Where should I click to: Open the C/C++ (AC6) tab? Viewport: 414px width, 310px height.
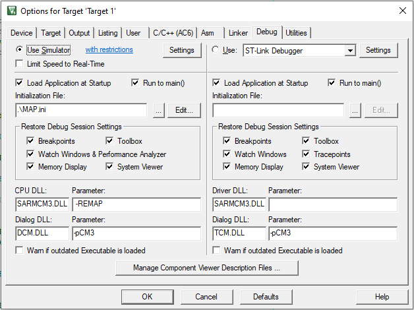pos(173,33)
